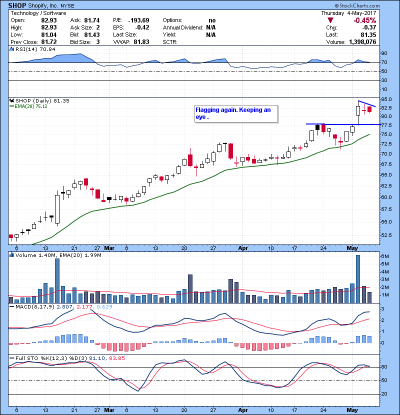
Task: Click the RSI(14) 70.84 indicator label
Action: (35, 49)
